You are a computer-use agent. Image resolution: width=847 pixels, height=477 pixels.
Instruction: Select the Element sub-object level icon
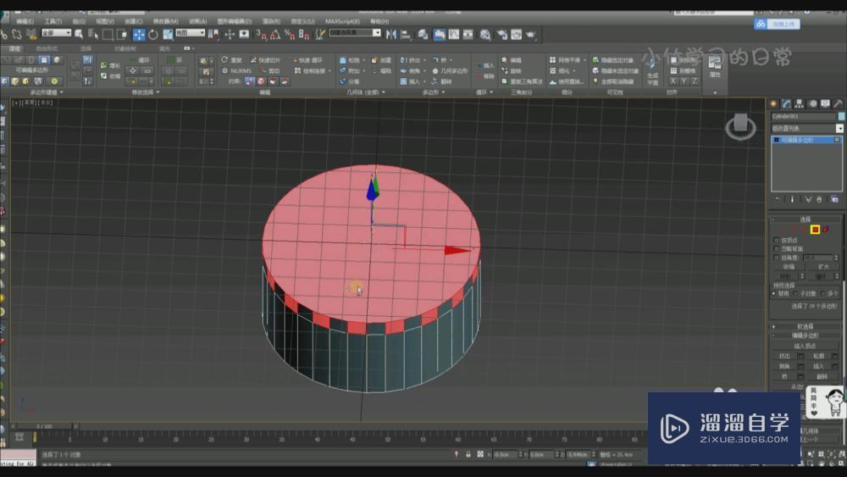825,230
